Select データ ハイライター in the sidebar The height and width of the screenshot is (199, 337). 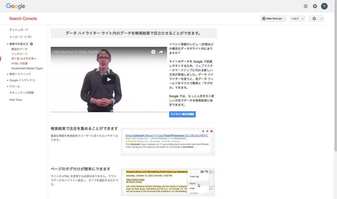[x=24, y=58]
